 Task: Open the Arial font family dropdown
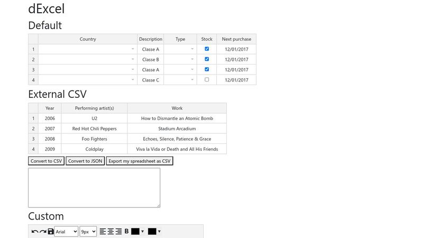point(66,232)
